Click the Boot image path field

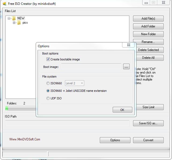[x=91, y=67]
